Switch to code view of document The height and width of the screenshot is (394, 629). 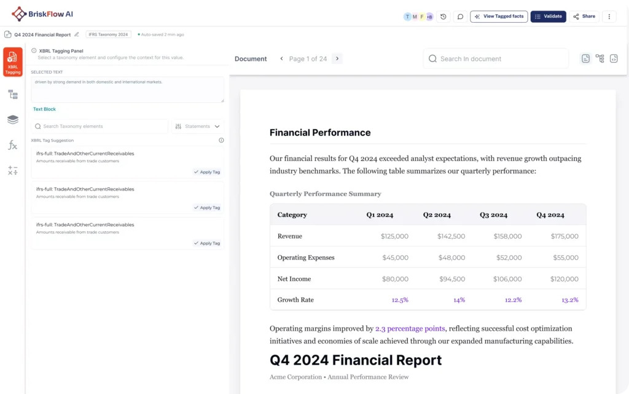[x=613, y=58]
